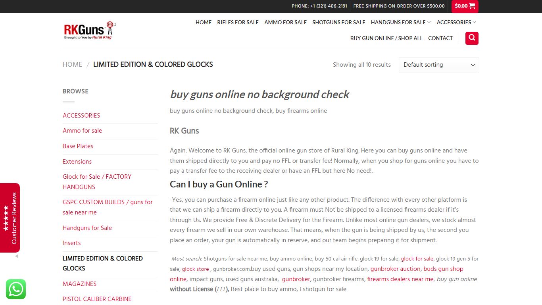Open GSPC Custom Builds sidebar category

click(108, 207)
